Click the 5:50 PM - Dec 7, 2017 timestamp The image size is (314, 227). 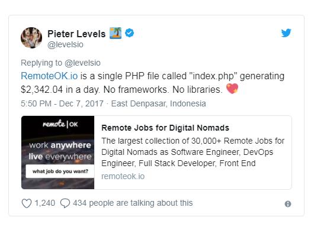pos(62,103)
